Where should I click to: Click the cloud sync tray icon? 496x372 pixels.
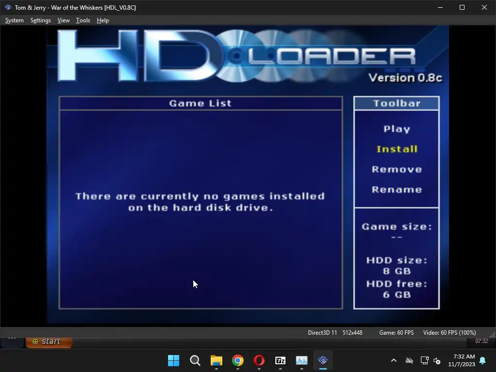409,360
